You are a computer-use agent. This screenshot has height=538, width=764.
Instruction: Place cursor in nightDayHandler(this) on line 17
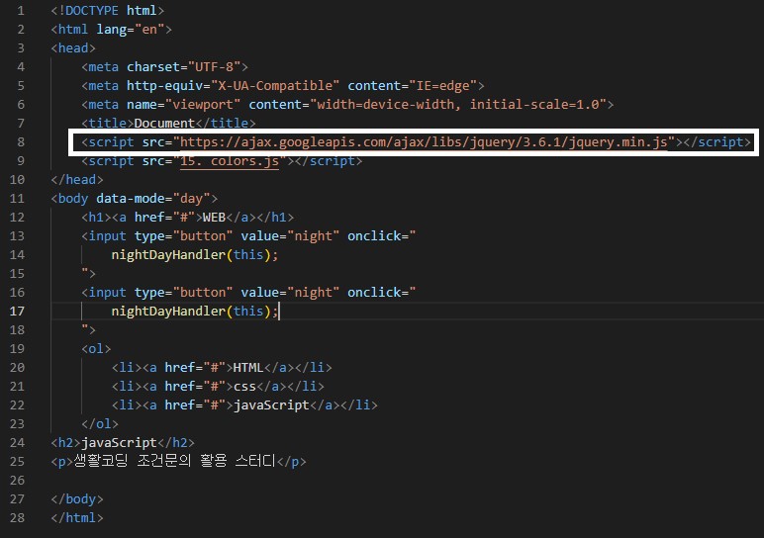[x=194, y=312]
